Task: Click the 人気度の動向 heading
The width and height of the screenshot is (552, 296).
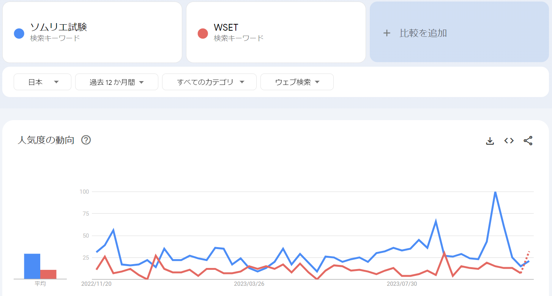Action: (x=46, y=140)
